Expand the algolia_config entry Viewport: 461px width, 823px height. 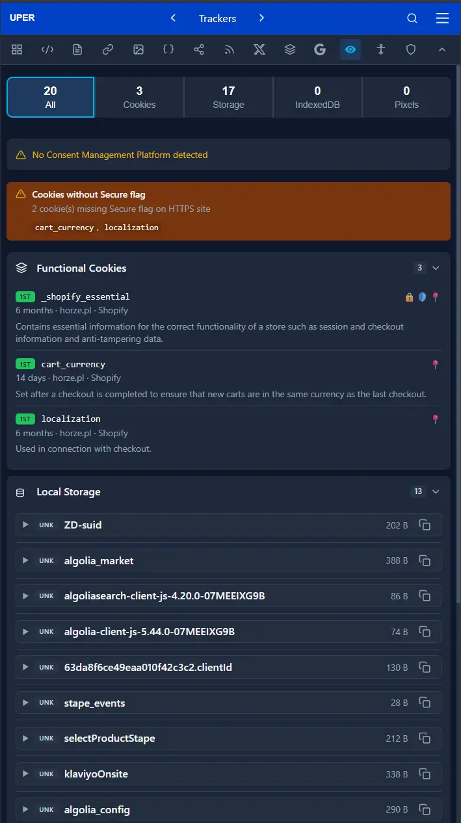(25, 809)
